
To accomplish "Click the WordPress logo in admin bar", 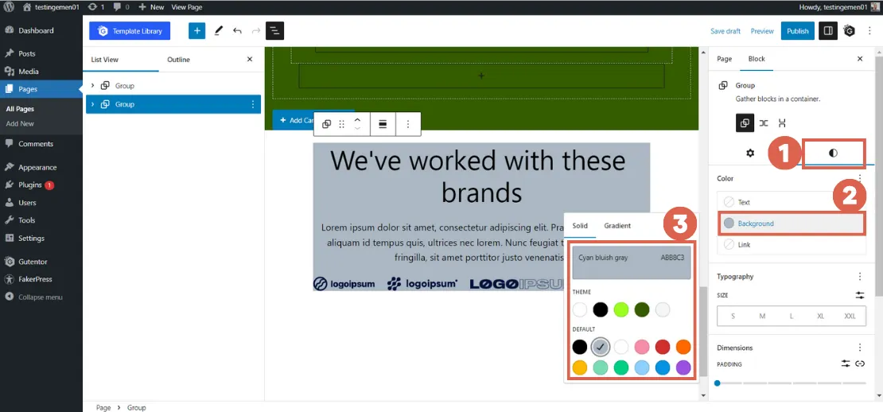I will [x=9, y=7].
